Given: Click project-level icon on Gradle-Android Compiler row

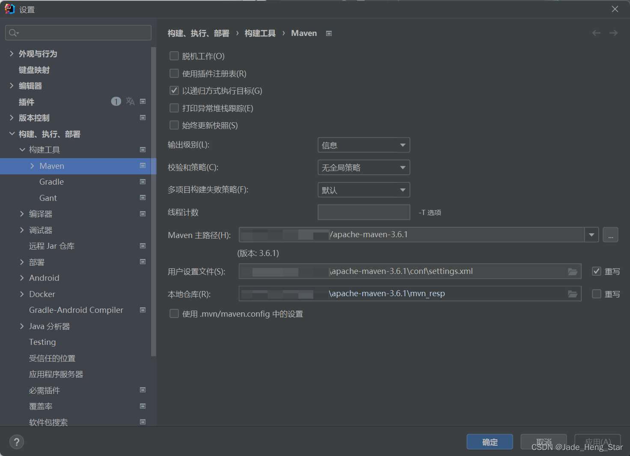Looking at the screenshot, I should pyautogui.click(x=143, y=310).
